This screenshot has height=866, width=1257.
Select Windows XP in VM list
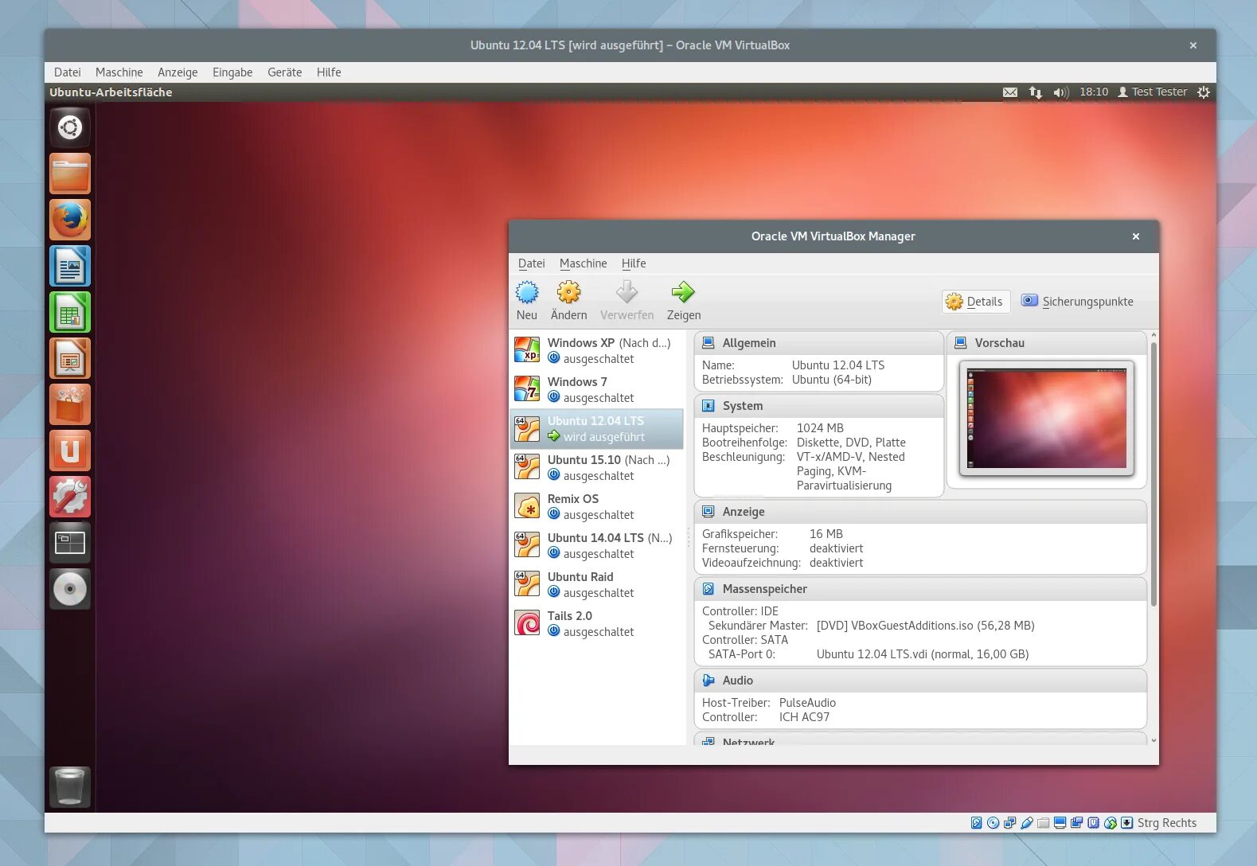pos(596,350)
